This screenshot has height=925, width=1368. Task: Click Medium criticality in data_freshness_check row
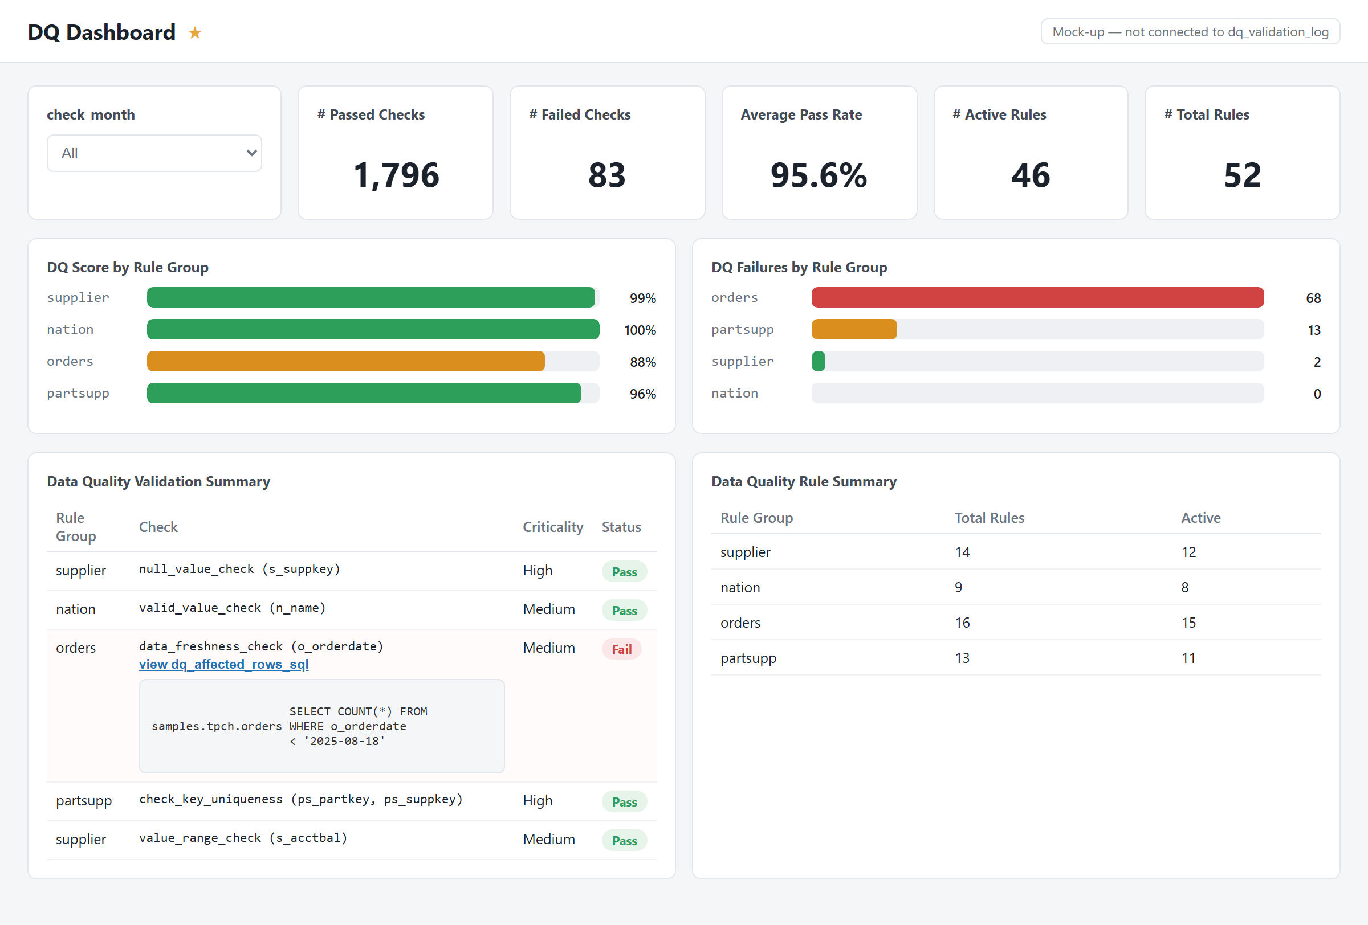pyautogui.click(x=548, y=648)
